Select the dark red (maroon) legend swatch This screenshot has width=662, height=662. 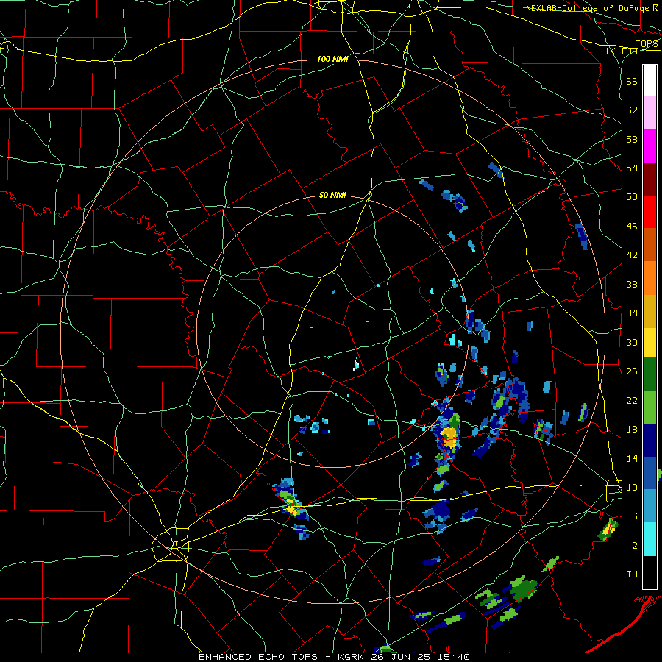[x=649, y=179]
